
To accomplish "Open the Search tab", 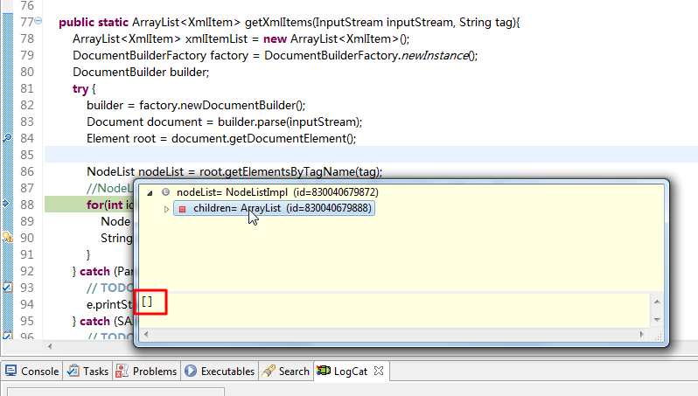I will (286, 371).
